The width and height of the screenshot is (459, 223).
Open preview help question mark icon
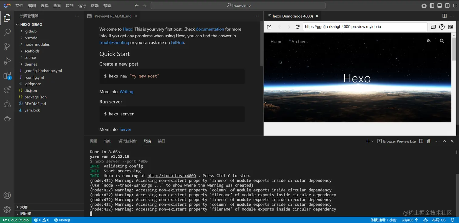click(442, 27)
